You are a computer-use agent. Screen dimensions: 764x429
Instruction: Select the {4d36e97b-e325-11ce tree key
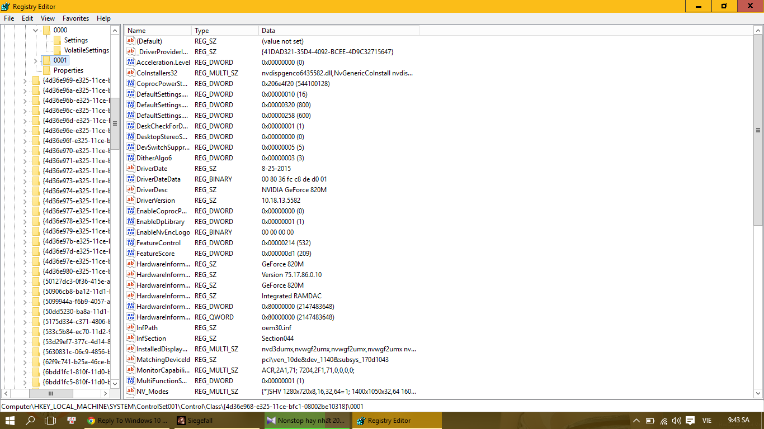[x=76, y=241]
